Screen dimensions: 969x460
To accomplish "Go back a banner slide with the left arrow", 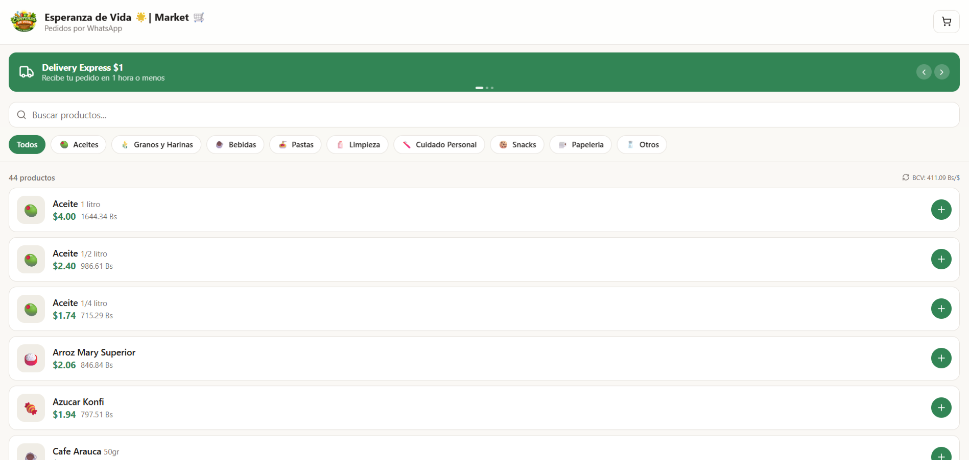I will coord(924,71).
